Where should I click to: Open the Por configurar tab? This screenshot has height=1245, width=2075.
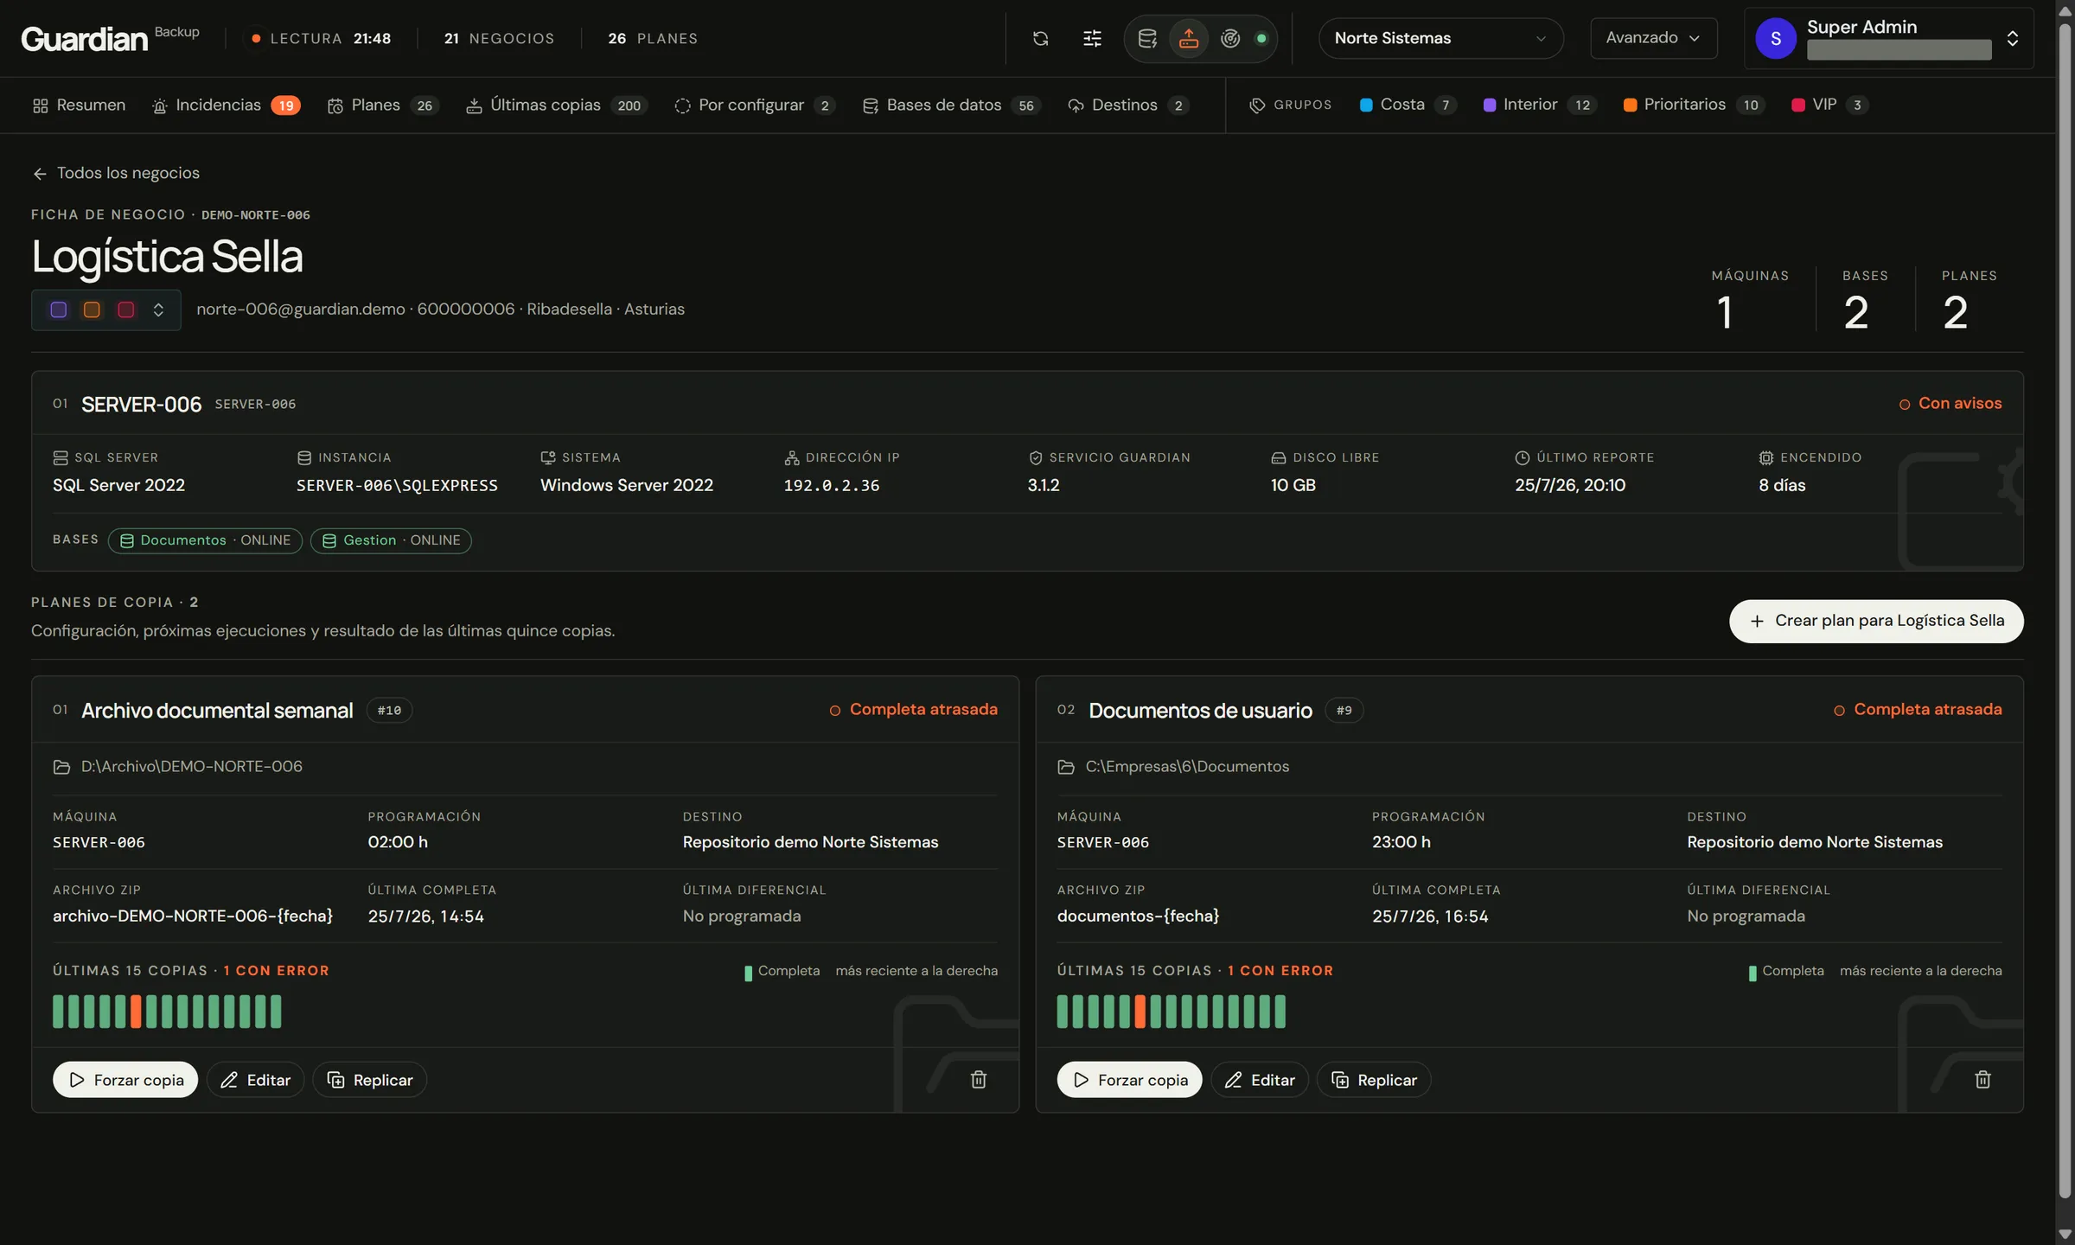tap(755, 105)
